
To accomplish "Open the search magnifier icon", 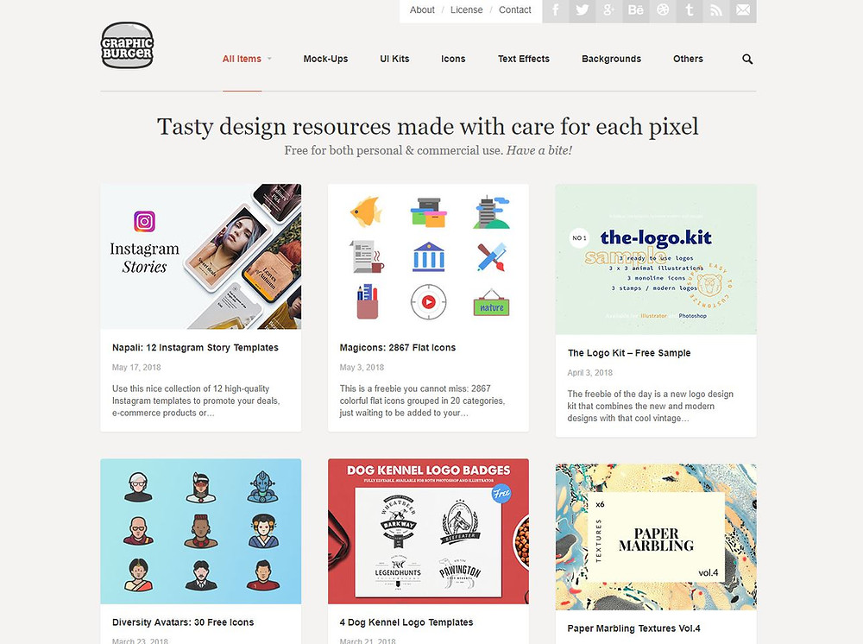I will 746,59.
